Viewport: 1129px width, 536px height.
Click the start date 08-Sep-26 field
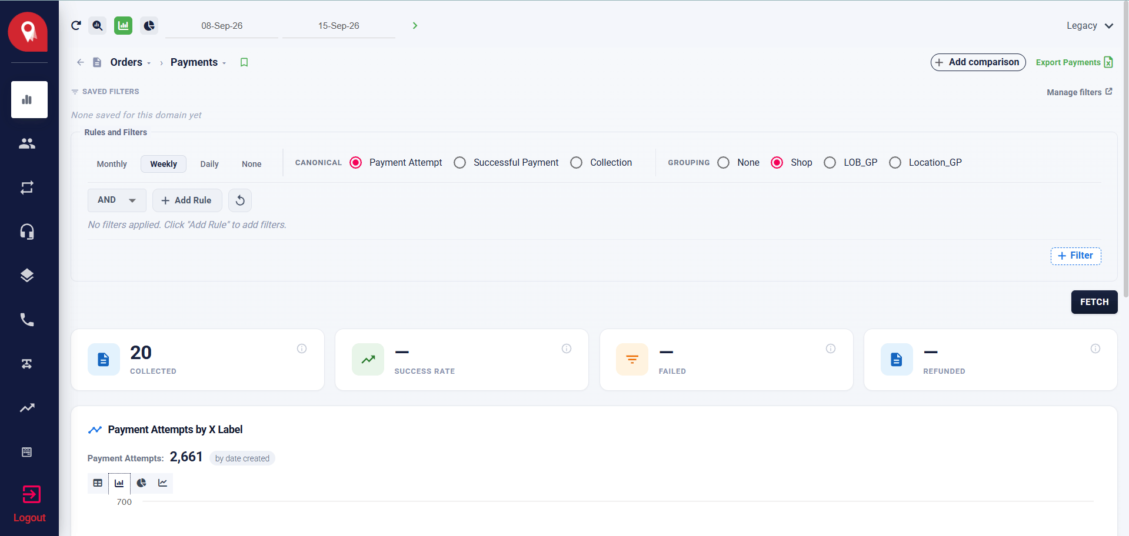[x=222, y=26]
